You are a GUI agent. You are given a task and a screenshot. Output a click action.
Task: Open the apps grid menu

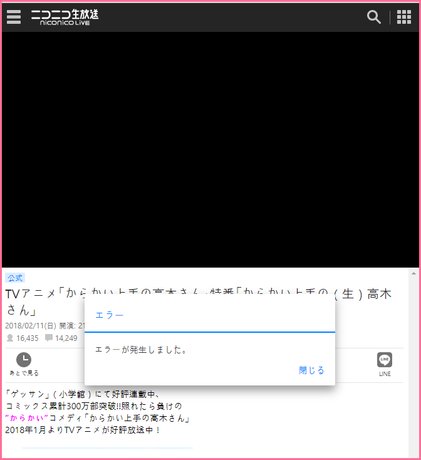pyautogui.click(x=404, y=17)
